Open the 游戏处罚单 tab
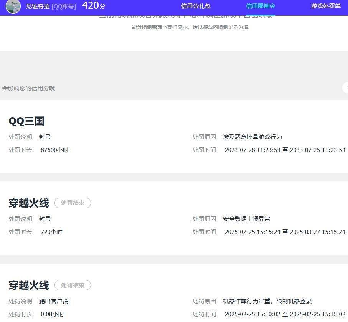Image resolution: width=348 pixels, height=322 pixels. pyautogui.click(x=326, y=6)
